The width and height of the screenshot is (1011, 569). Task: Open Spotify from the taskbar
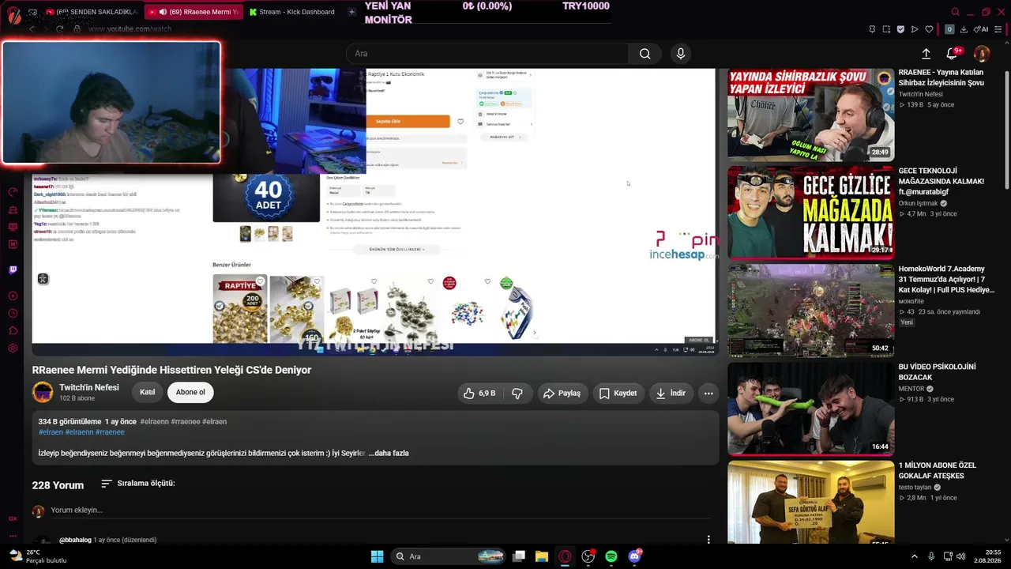point(611,556)
